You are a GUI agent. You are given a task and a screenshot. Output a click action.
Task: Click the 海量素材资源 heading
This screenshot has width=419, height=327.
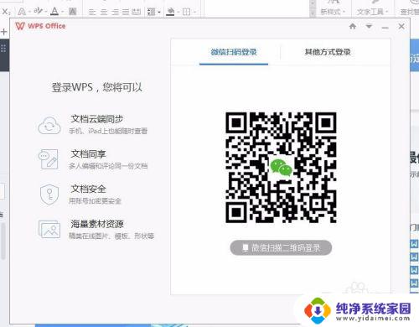click(97, 224)
